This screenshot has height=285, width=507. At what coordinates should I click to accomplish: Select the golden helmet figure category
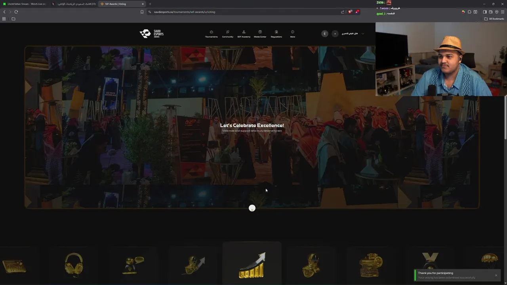311,265
